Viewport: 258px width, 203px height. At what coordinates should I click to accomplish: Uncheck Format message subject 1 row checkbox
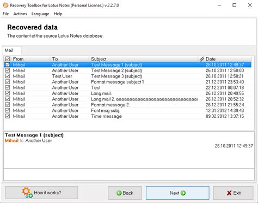(x=8, y=82)
